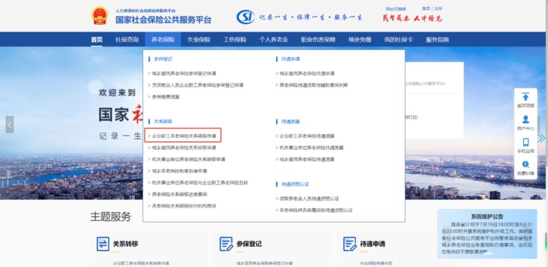Click the 返回顶部 back-to-top arrow icon
The image size is (548, 267).
point(525,97)
